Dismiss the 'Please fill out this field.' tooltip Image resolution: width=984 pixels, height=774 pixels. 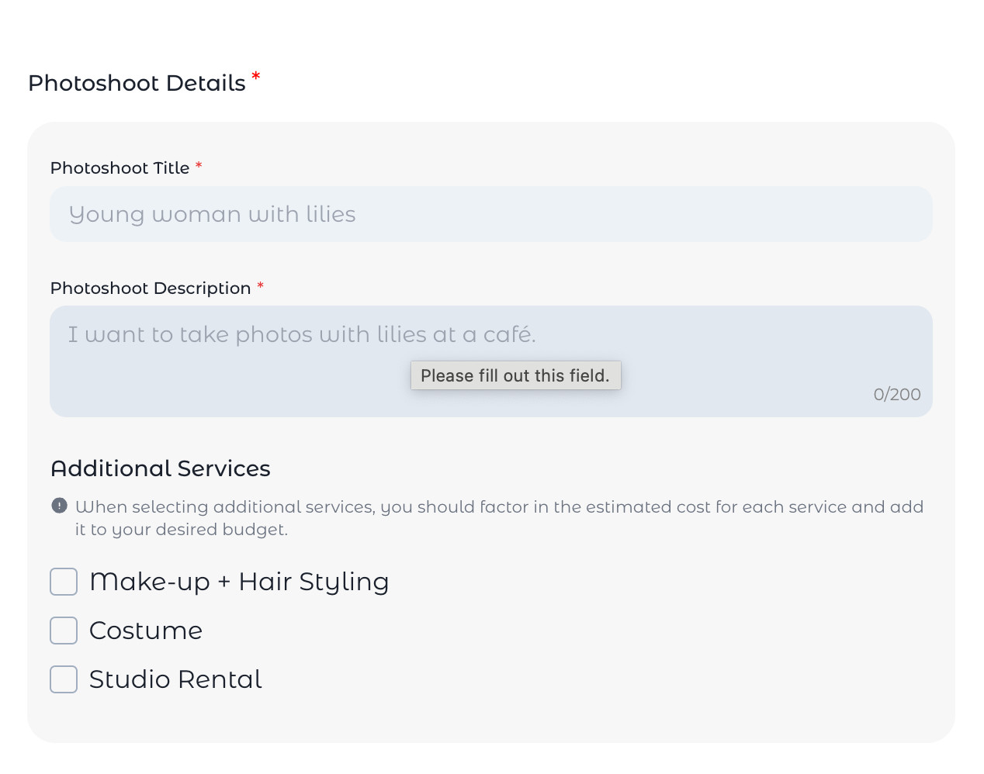click(x=516, y=375)
